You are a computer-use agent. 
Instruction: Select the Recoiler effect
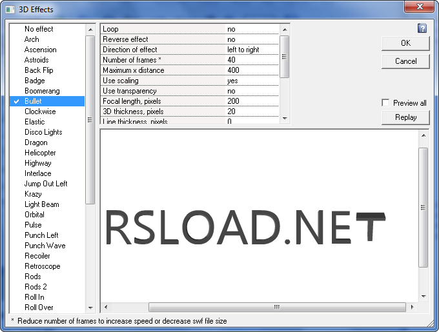(47, 256)
